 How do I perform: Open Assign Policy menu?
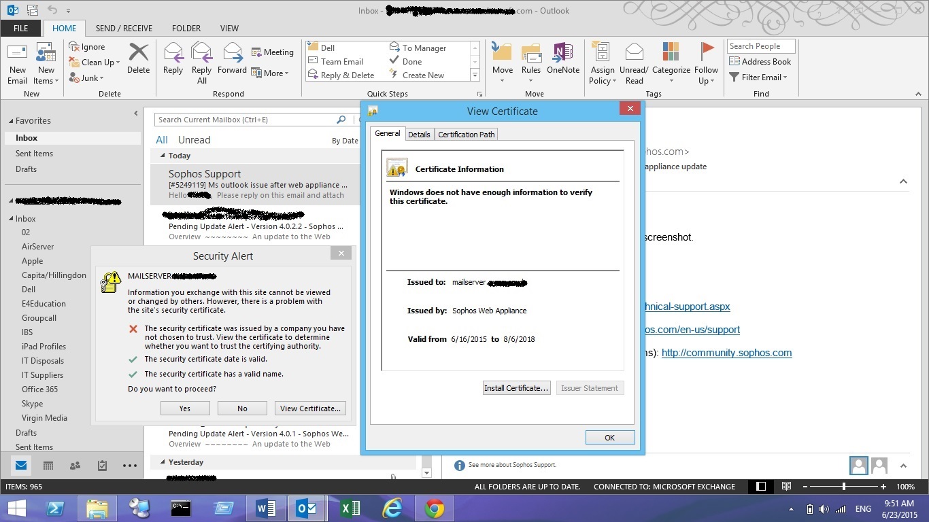[603, 63]
